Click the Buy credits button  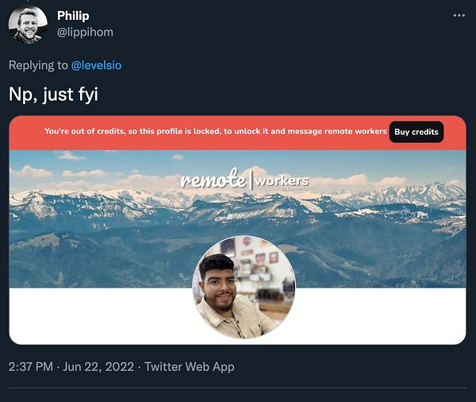click(x=416, y=132)
